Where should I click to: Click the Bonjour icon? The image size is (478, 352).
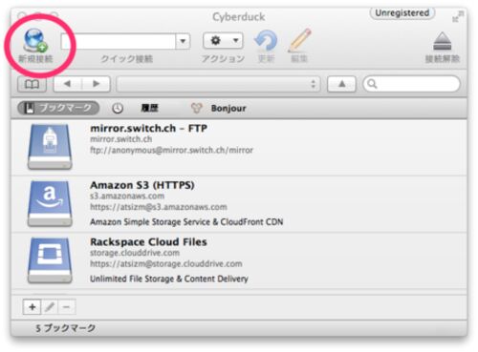[197, 108]
